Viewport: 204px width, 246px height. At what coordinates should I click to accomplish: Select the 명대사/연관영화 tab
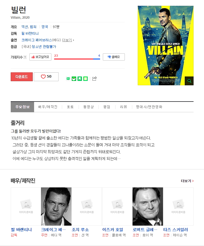point(149,107)
